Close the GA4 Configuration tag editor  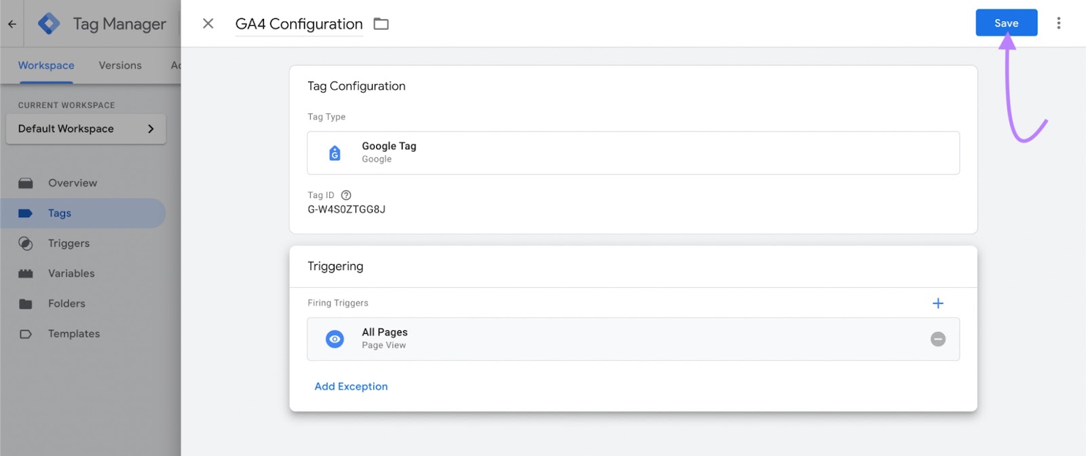208,24
